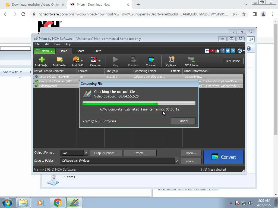The width and height of the screenshot is (278, 208).
Task: Click the Add DVD toolbar icon
Action: pos(76,61)
